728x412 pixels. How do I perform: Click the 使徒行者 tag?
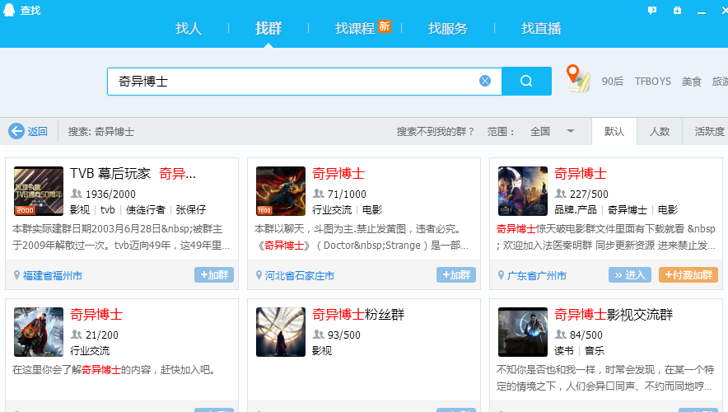coord(145,210)
